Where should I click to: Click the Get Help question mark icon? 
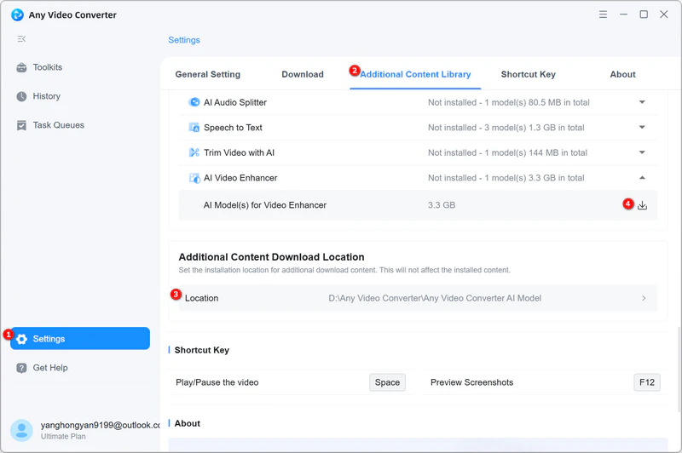[x=21, y=369]
